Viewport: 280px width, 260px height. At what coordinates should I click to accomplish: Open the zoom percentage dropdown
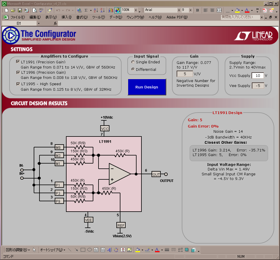(x=136, y=10)
